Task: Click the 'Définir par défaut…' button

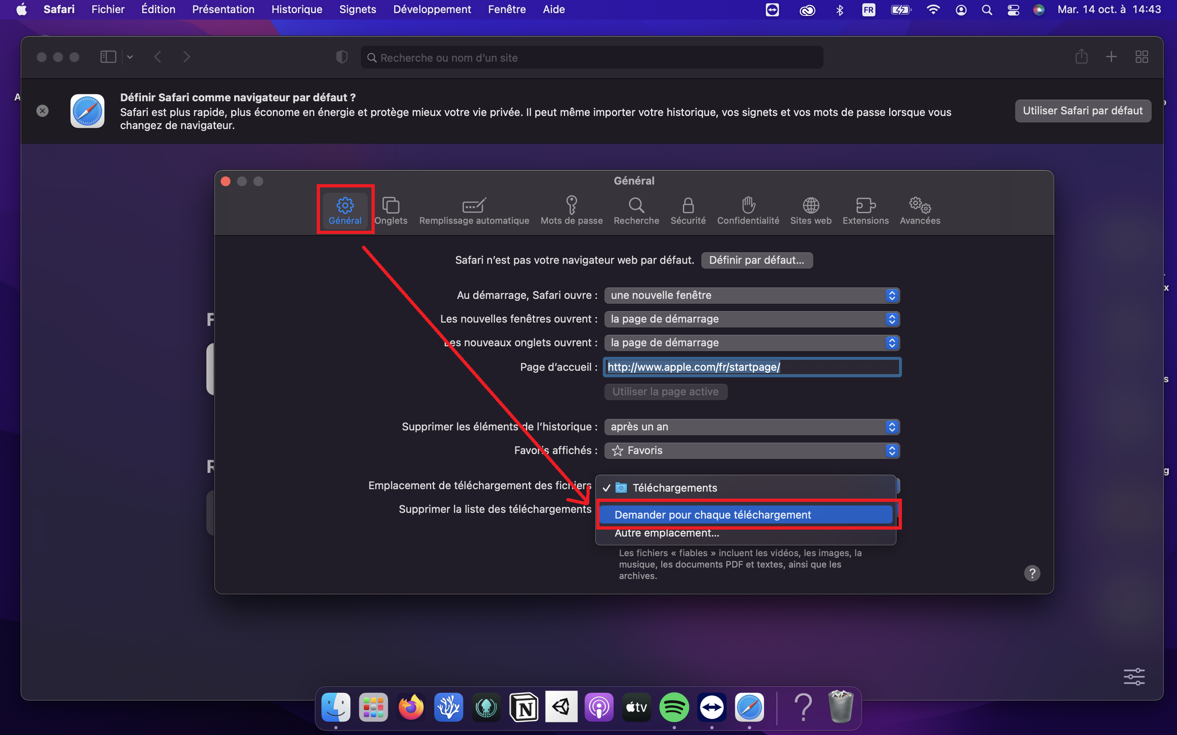Action: click(x=756, y=260)
